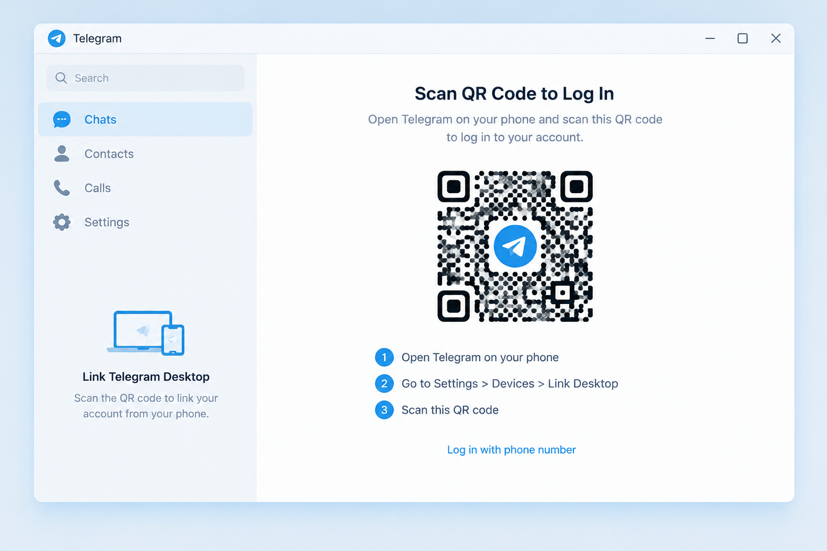The image size is (827, 551).
Task: Click the Link Telegram Desktop heading
Action: point(146,377)
